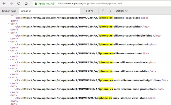The image size is (171, 105).
Task: Click the MRWF2ZM xs-max-silicone-case-white URL
Action: coord(85,71)
